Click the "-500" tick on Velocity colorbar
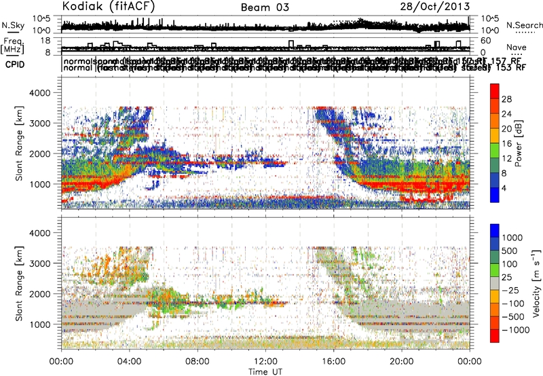The width and height of the screenshot is (543, 376). point(512,316)
